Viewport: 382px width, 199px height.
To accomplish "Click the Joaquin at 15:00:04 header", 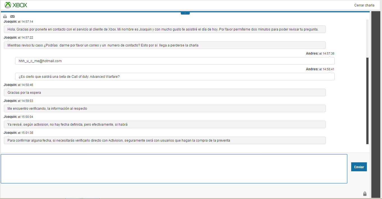I will 18,117.
